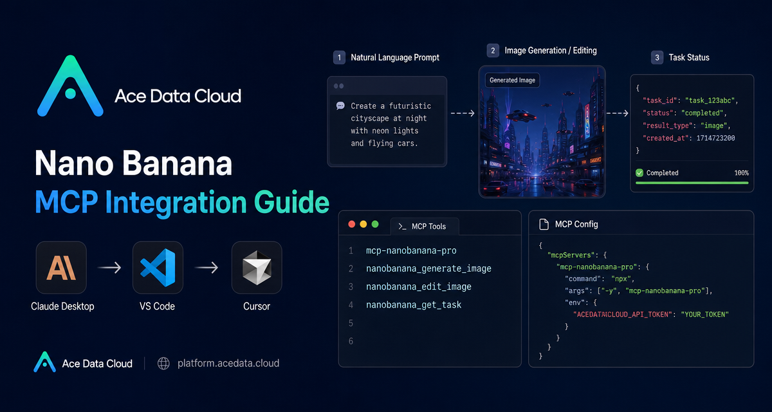Click line number 5 in the MCP Tools editor

tap(351, 323)
